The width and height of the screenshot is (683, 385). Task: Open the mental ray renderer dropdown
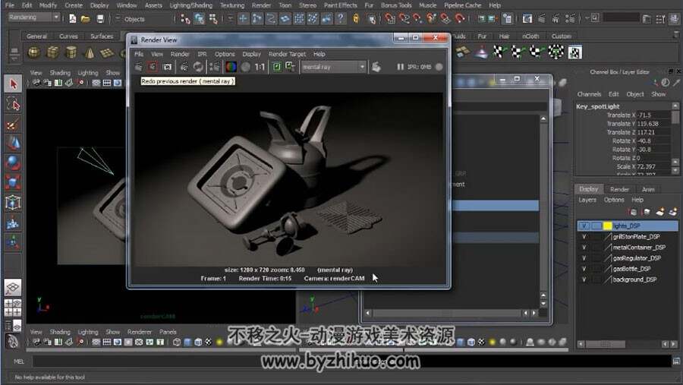333,67
